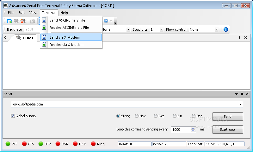The height and width of the screenshot is (152, 253).
Task: Click the blue help question mark icon
Action: click(106, 21)
